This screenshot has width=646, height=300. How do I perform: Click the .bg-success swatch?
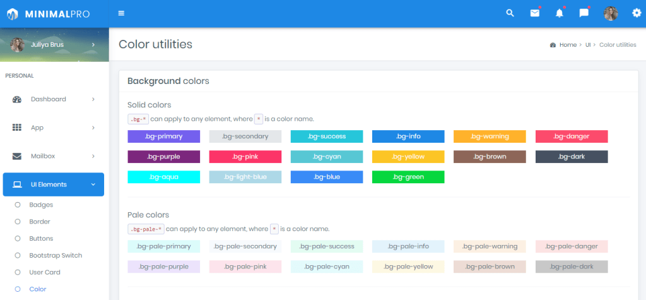(327, 136)
